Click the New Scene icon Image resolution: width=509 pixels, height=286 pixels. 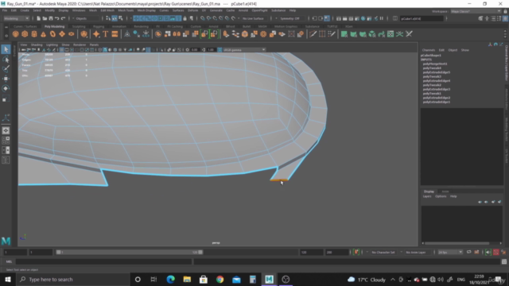coord(38,18)
